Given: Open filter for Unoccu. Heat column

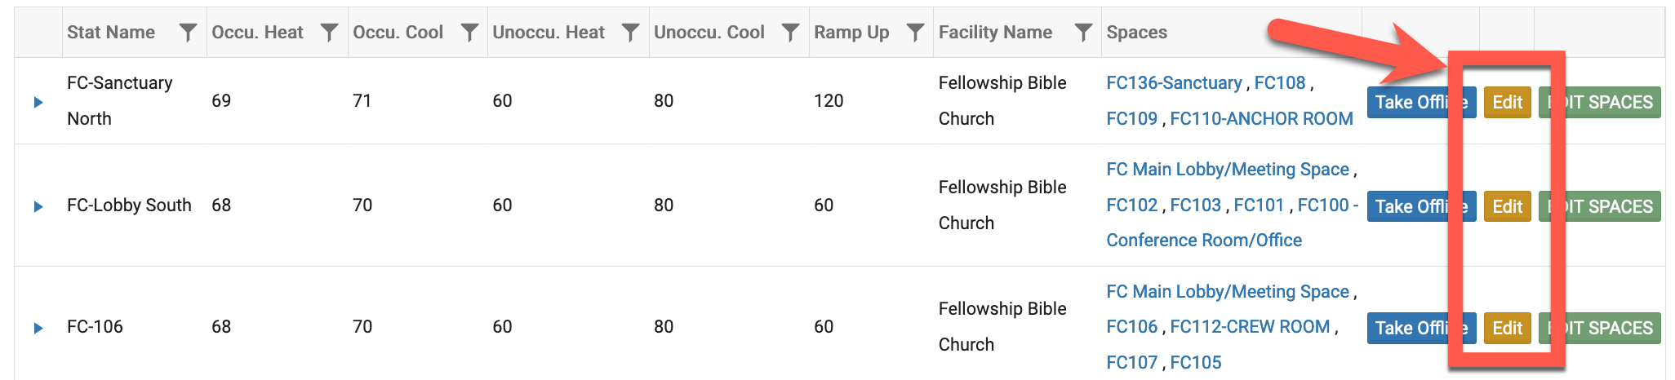Looking at the screenshot, I should (630, 33).
